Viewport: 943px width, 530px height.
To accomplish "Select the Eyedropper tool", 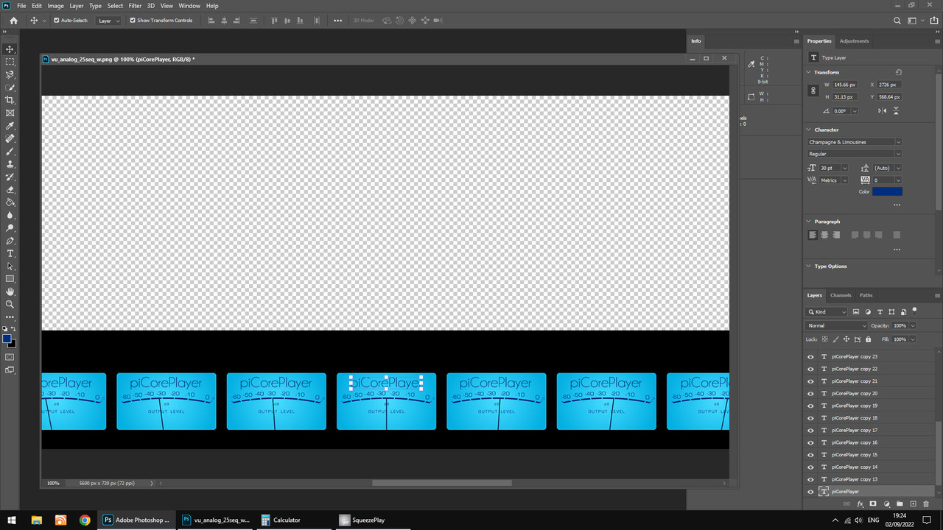I will [x=10, y=126].
